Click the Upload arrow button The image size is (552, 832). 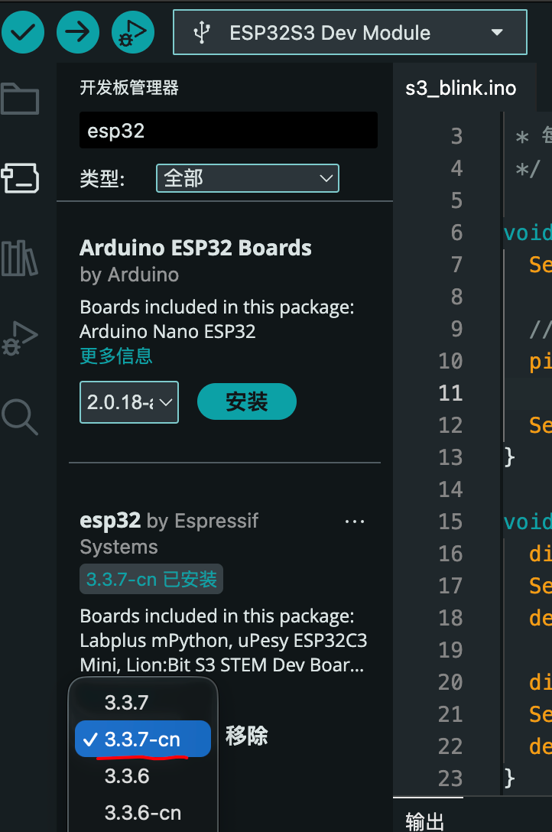[78, 32]
